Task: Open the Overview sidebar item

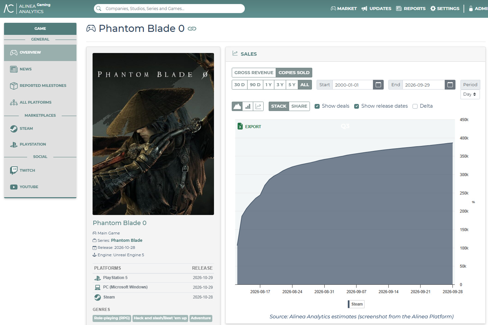Action: 40,53
